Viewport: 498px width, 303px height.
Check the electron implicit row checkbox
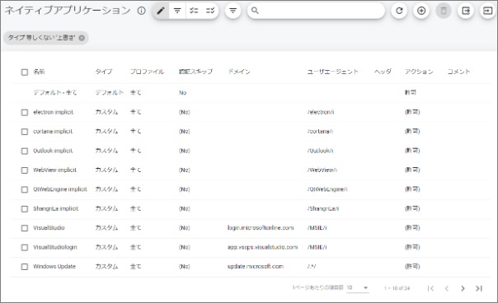coord(25,112)
